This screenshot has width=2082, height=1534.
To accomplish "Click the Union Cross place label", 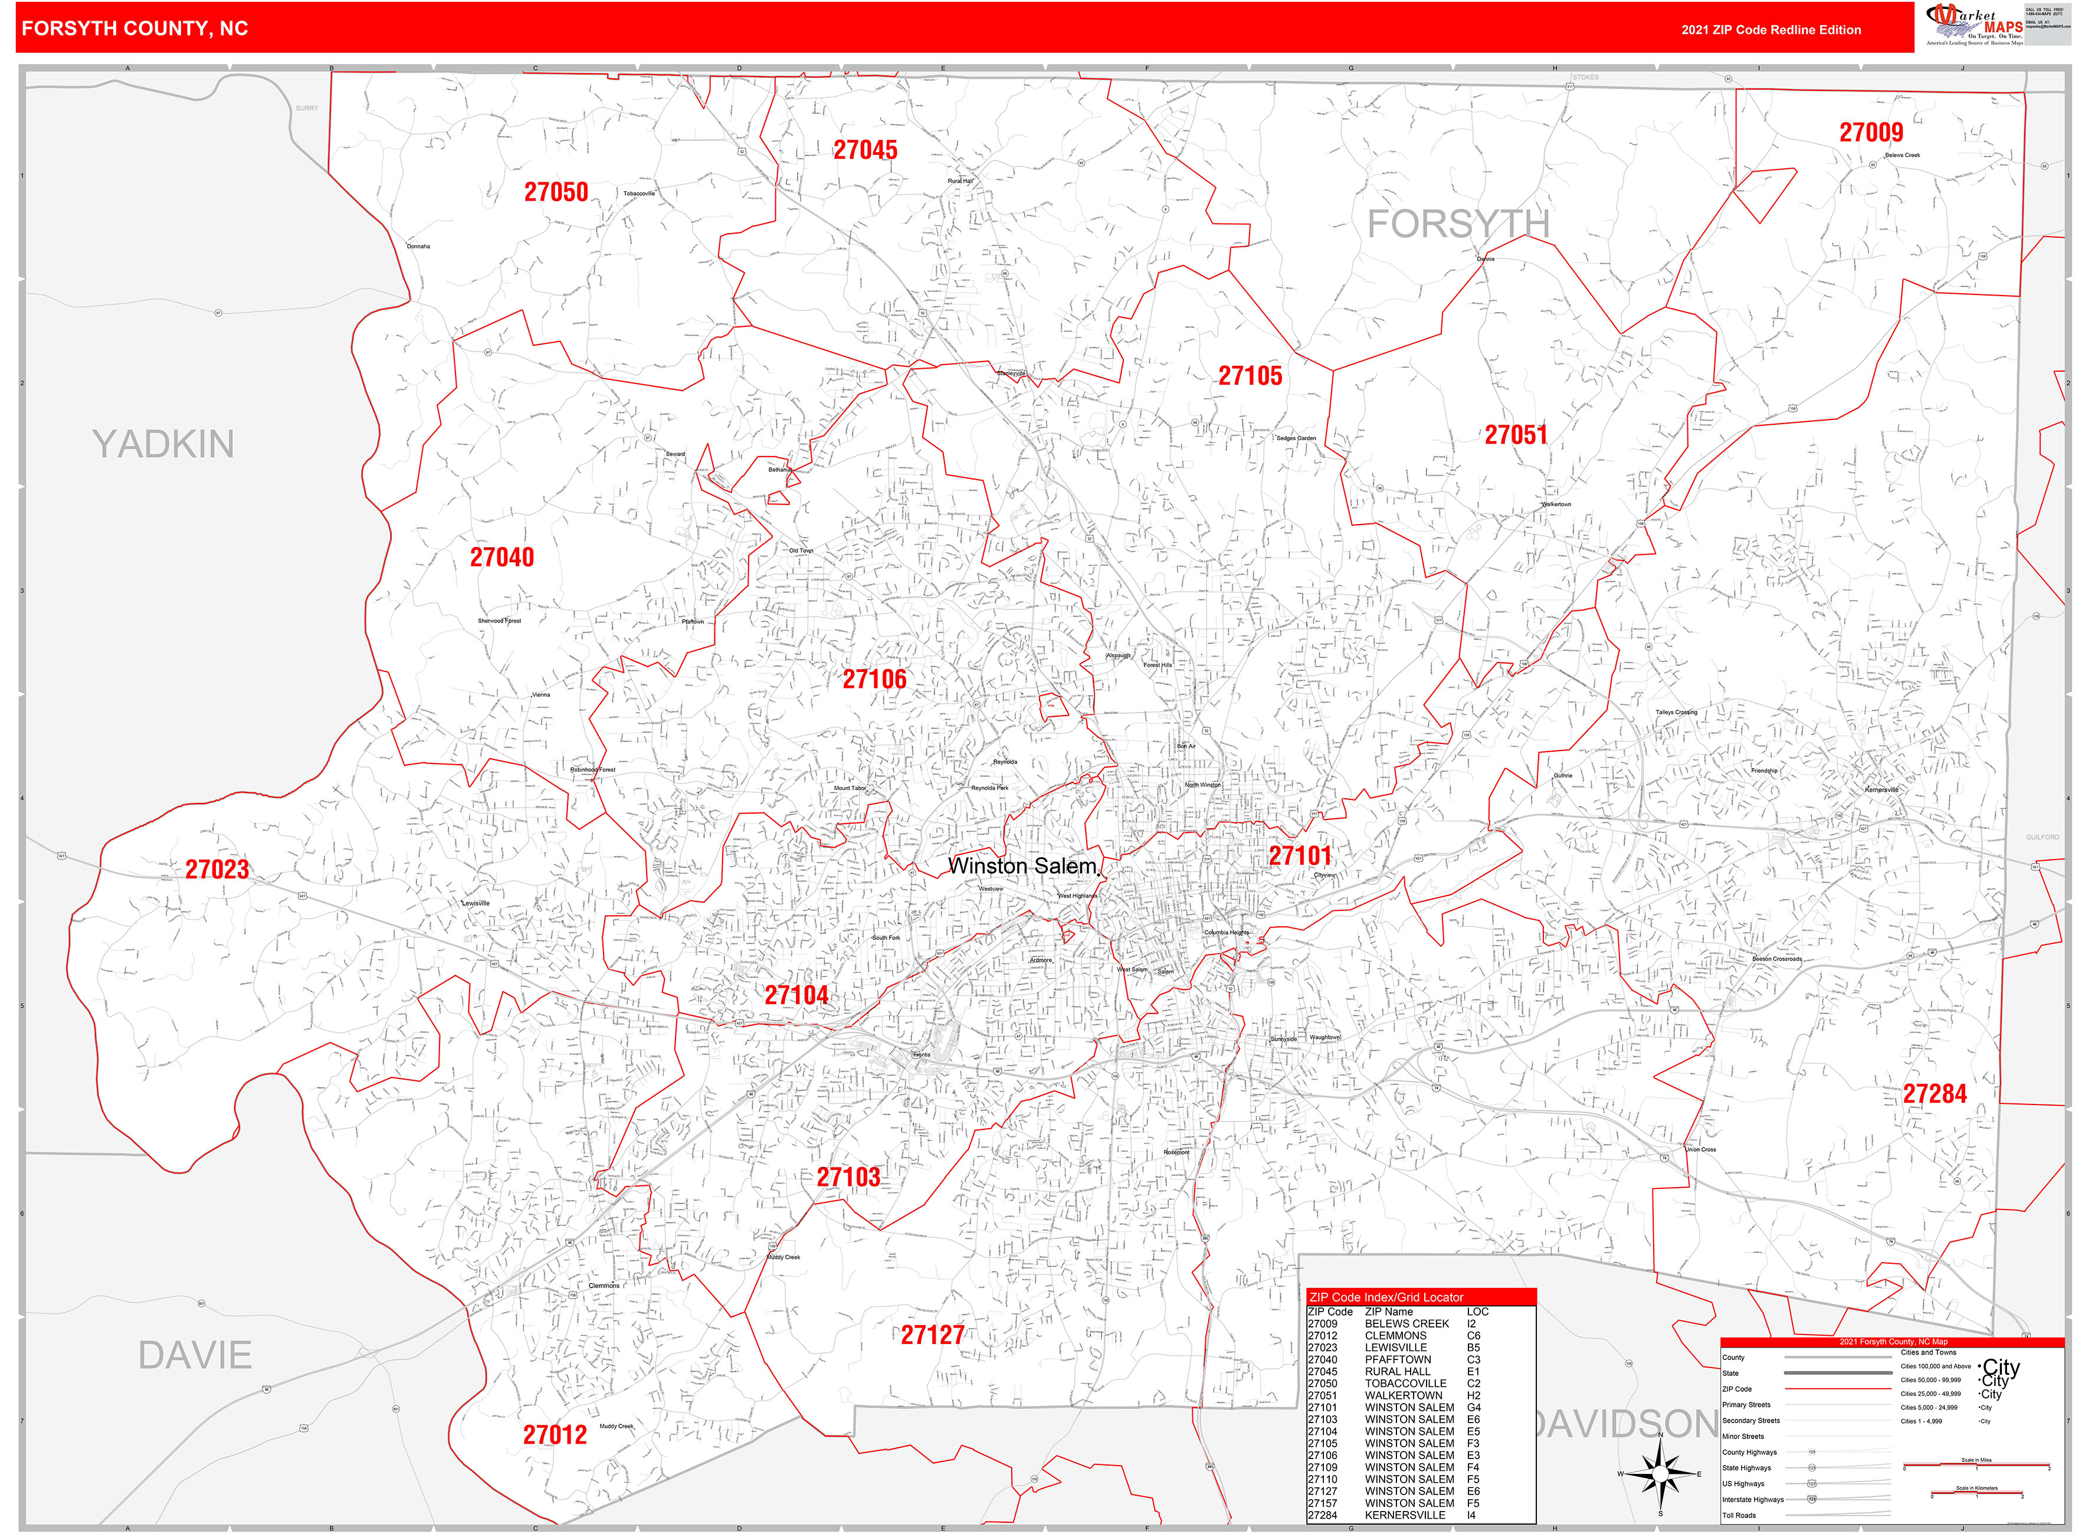I will (x=1700, y=1149).
